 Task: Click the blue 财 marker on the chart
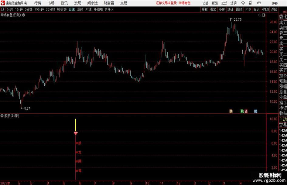(256, 111)
